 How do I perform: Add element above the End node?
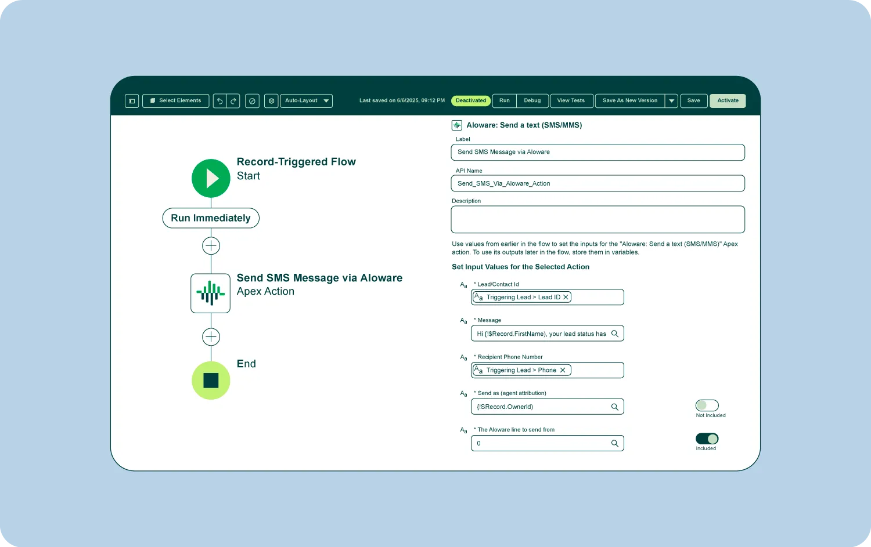click(x=211, y=337)
